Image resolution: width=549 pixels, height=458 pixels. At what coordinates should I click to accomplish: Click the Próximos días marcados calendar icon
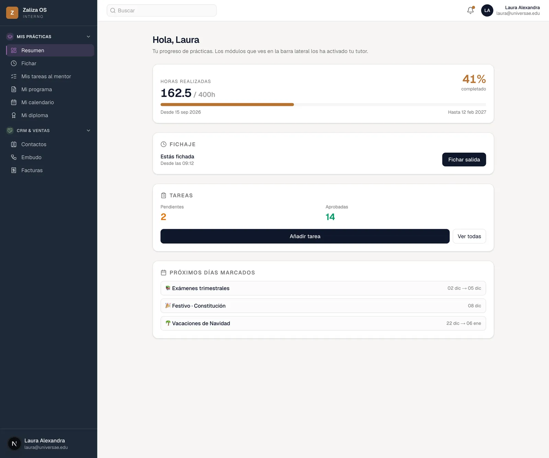[x=164, y=272]
